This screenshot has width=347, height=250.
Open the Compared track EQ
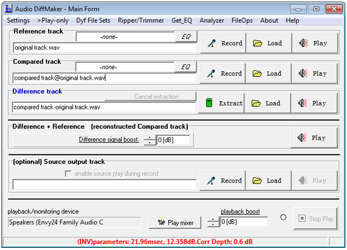[185, 67]
